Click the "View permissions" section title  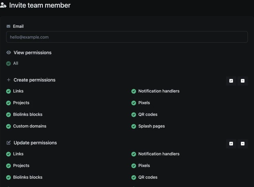33,53
